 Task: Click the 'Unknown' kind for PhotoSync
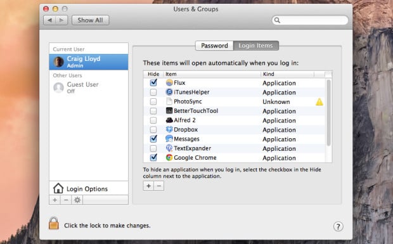(276, 101)
